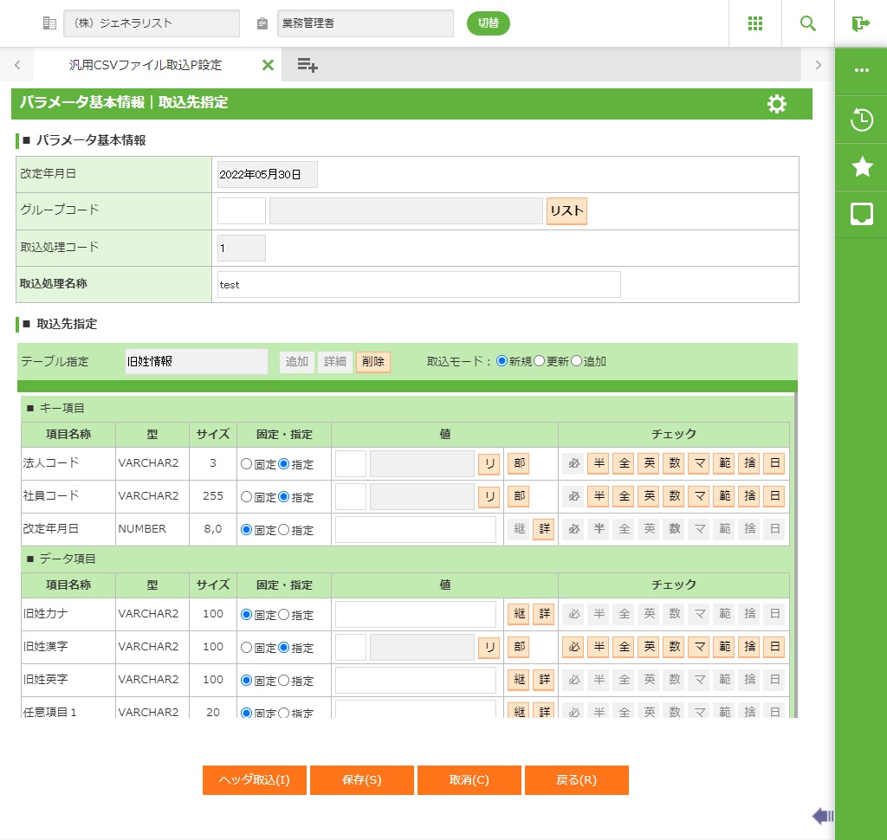Set 法人コード row to 固定 radio

click(246, 464)
